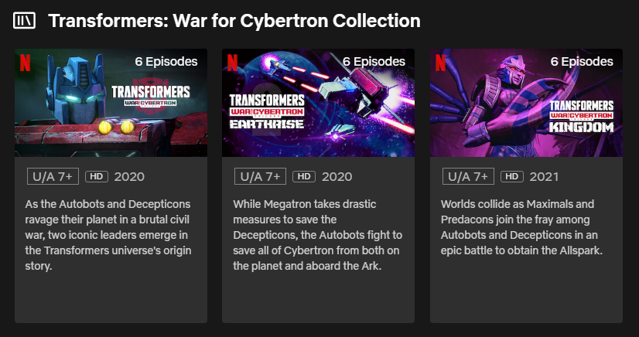This screenshot has height=337, width=639.
Task: Click U/A 7+ rating badge on Kingdom card
Action: (468, 176)
